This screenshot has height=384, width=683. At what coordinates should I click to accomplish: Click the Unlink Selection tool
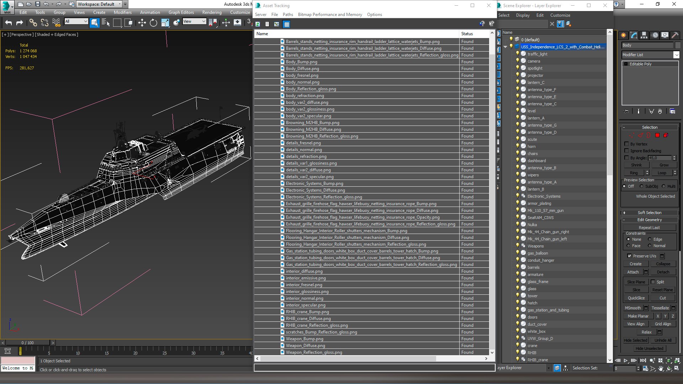click(x=44, y=23)
